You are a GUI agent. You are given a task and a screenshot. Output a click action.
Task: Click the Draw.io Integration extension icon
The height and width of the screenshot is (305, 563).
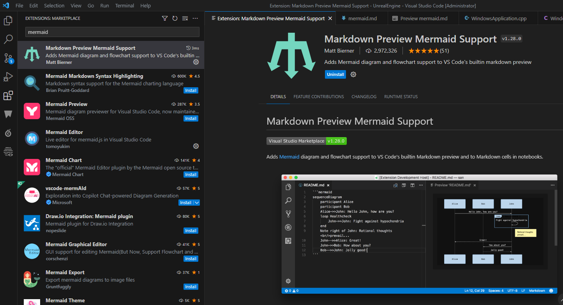[x=32, y=223]
